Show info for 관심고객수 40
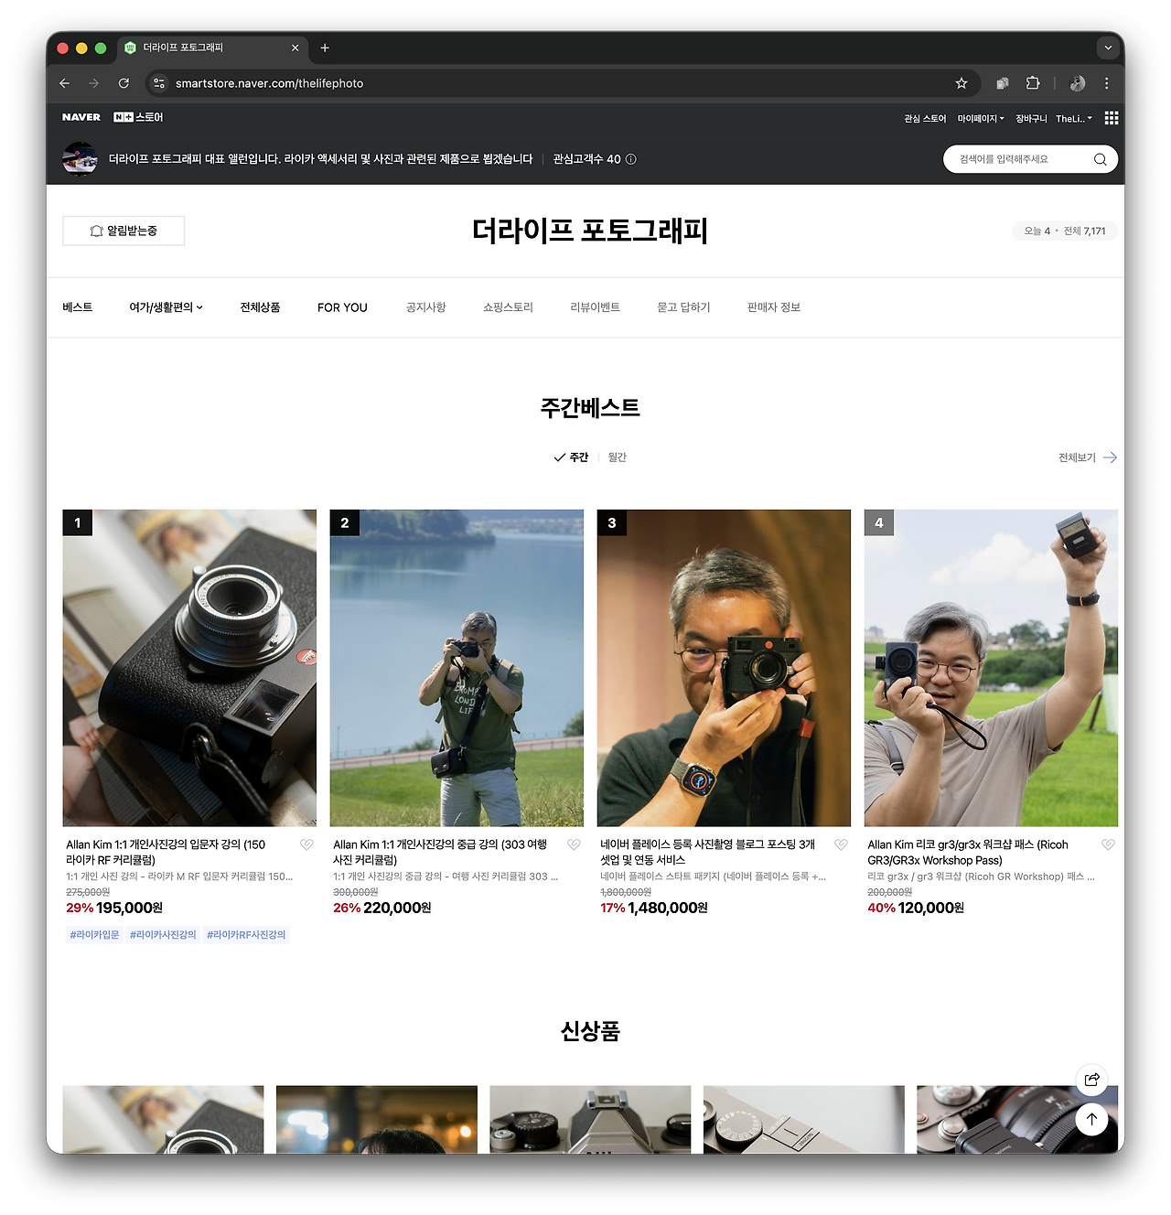The image size is (1171, 1215). pyautogui.click(x=631, y=159)
